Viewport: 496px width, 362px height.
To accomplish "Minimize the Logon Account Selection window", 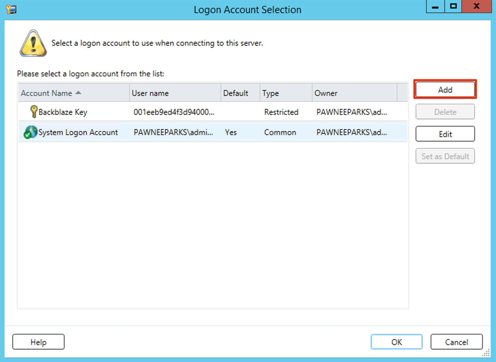I will tap(435, 6).
